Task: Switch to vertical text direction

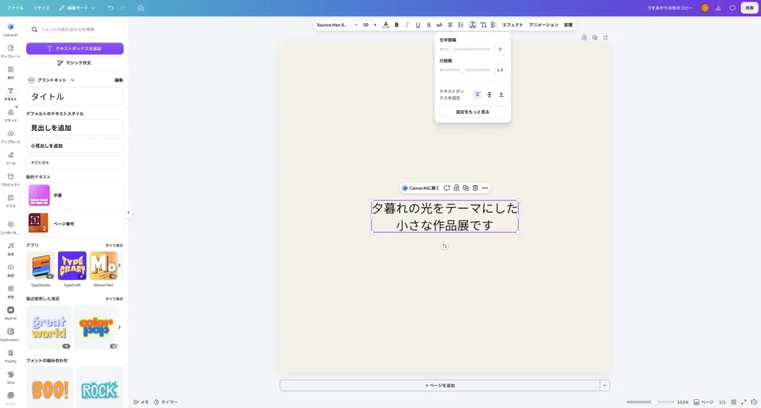Action: click(x=483, y=25)
